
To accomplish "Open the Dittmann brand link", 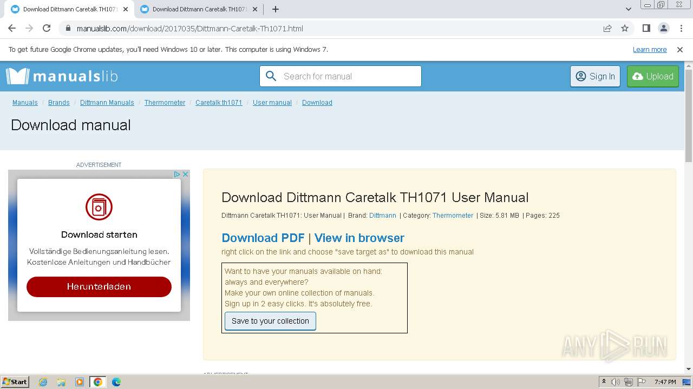I will click(383, 215).
